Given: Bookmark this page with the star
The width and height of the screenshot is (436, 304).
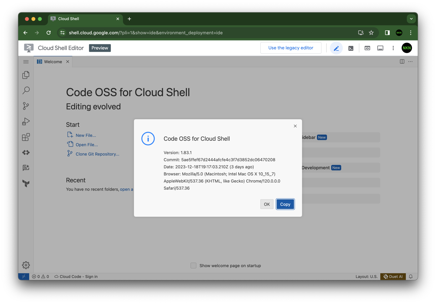Looking at the screenshot, I should [371, 33].
